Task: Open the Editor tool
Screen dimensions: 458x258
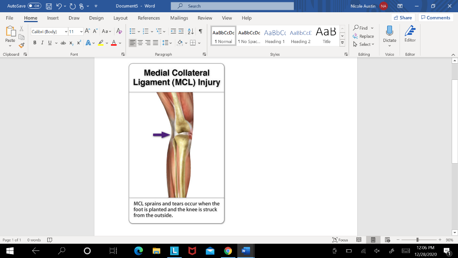Action: 410,34
